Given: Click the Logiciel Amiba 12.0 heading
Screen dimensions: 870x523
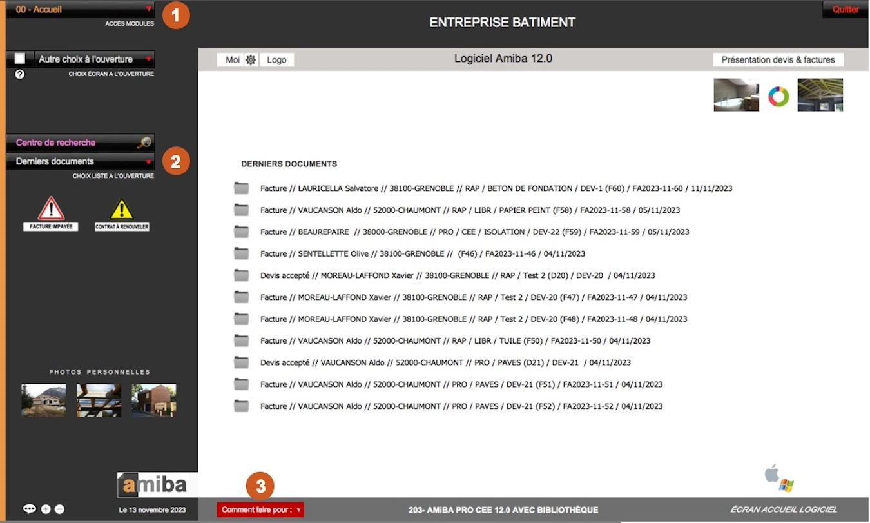Looking at the screenshot, I should pos(503,59).
